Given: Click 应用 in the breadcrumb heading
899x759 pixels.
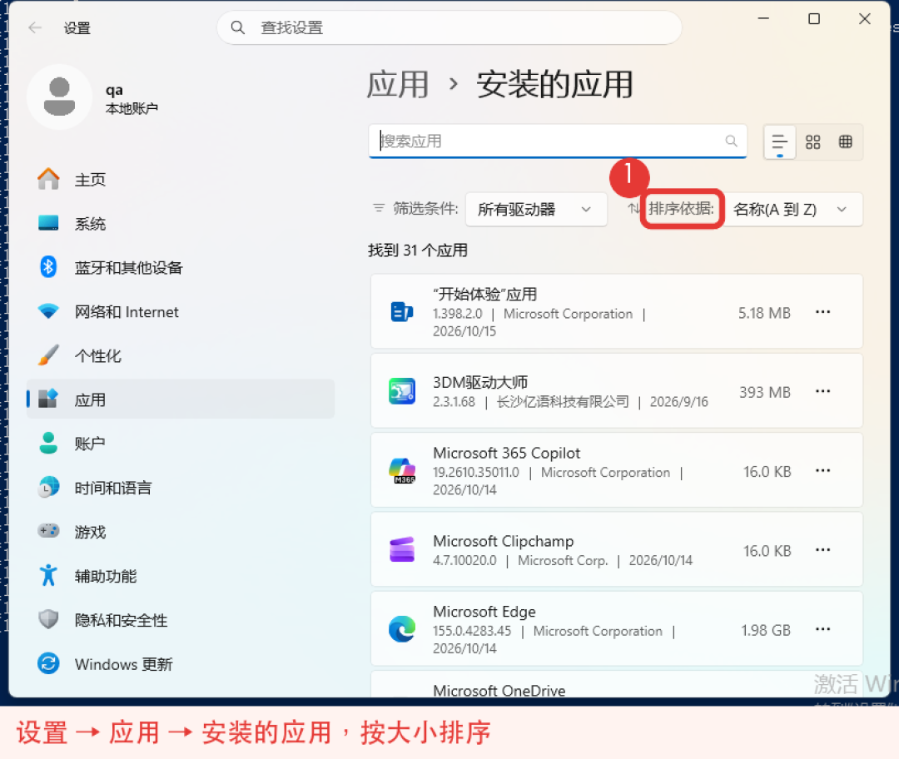Looking at the screenshot, I should point(398,85).
